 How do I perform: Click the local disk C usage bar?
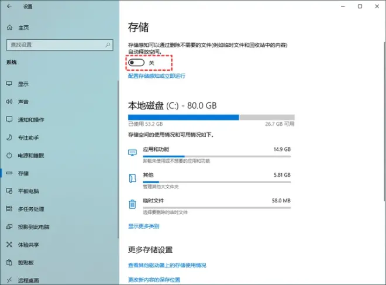tap(211, 117)
